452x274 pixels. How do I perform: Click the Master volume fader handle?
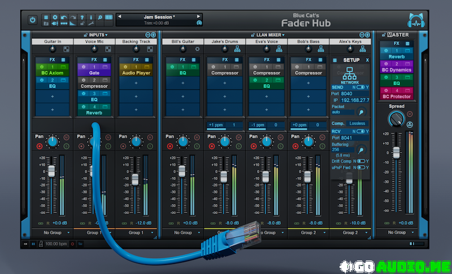[x=397, y=151]
